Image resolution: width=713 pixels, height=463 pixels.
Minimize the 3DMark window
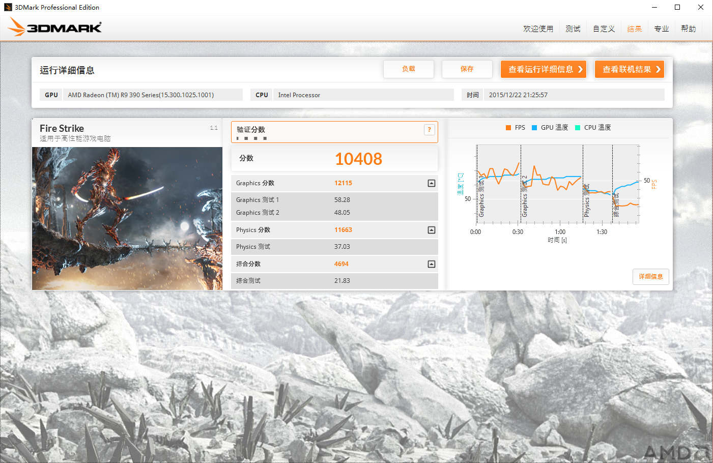tap(654, 7)
